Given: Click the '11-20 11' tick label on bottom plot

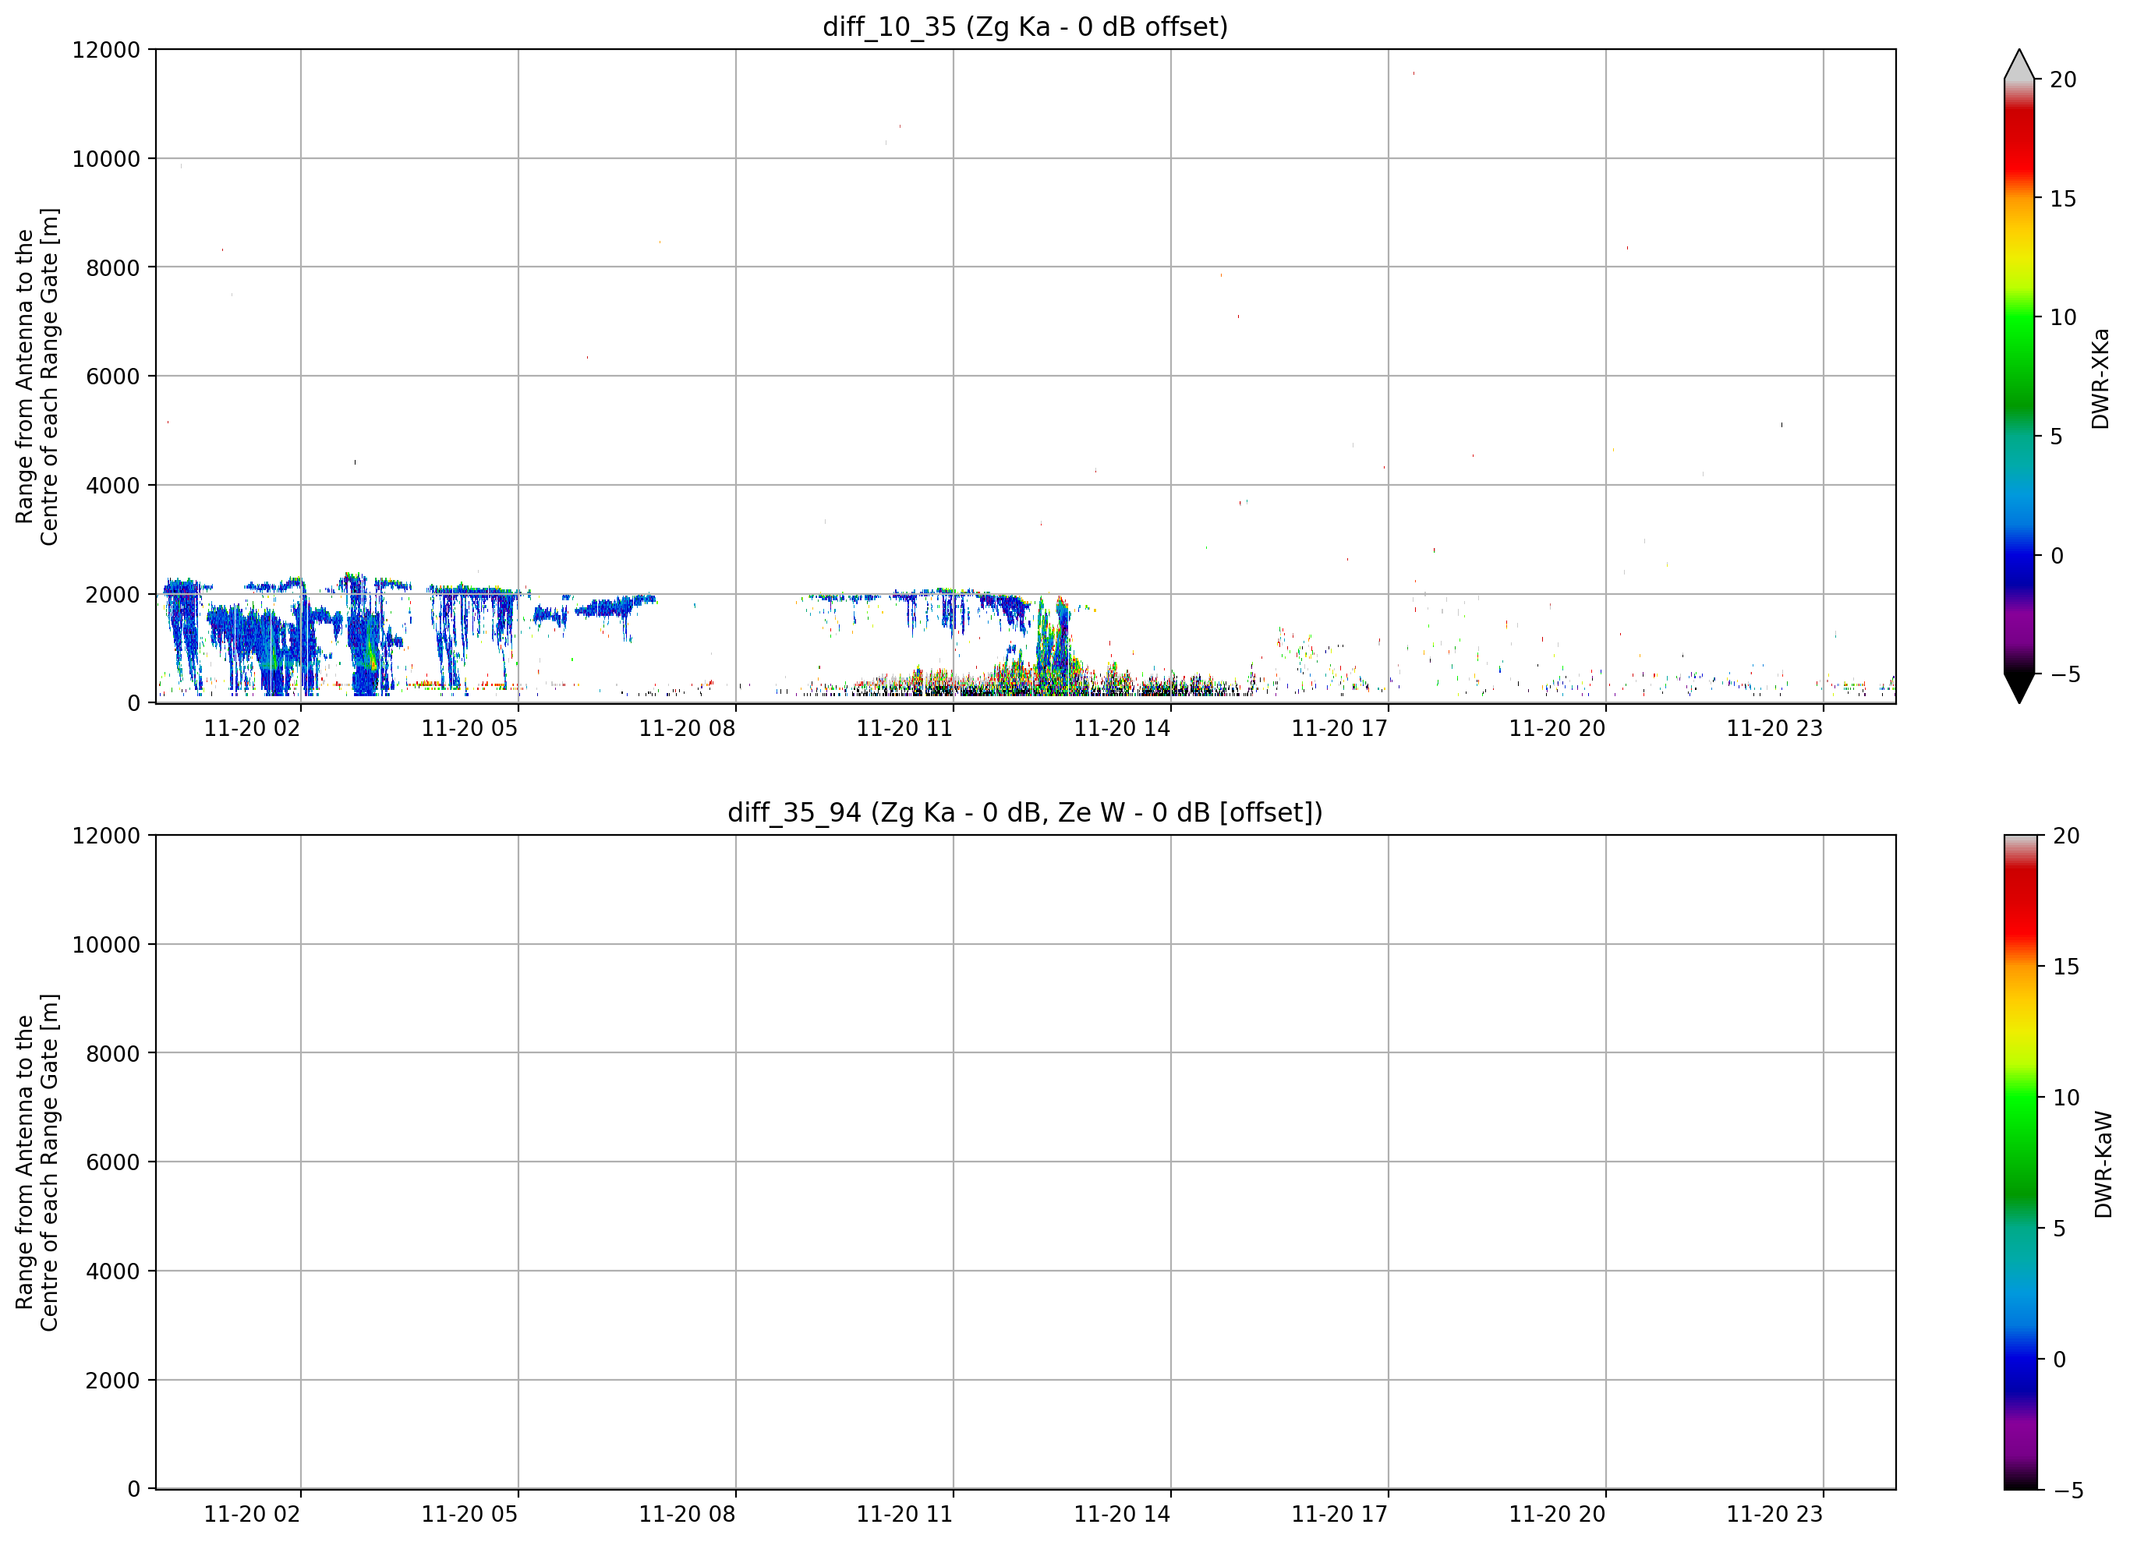Looking at the screenshot, I should click(x=904, y=1515).
